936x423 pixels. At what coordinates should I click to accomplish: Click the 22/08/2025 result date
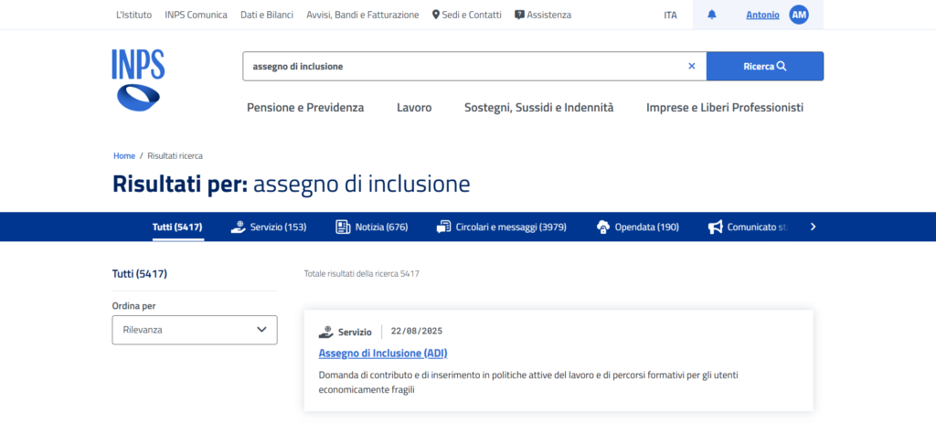tap(417, 332)
